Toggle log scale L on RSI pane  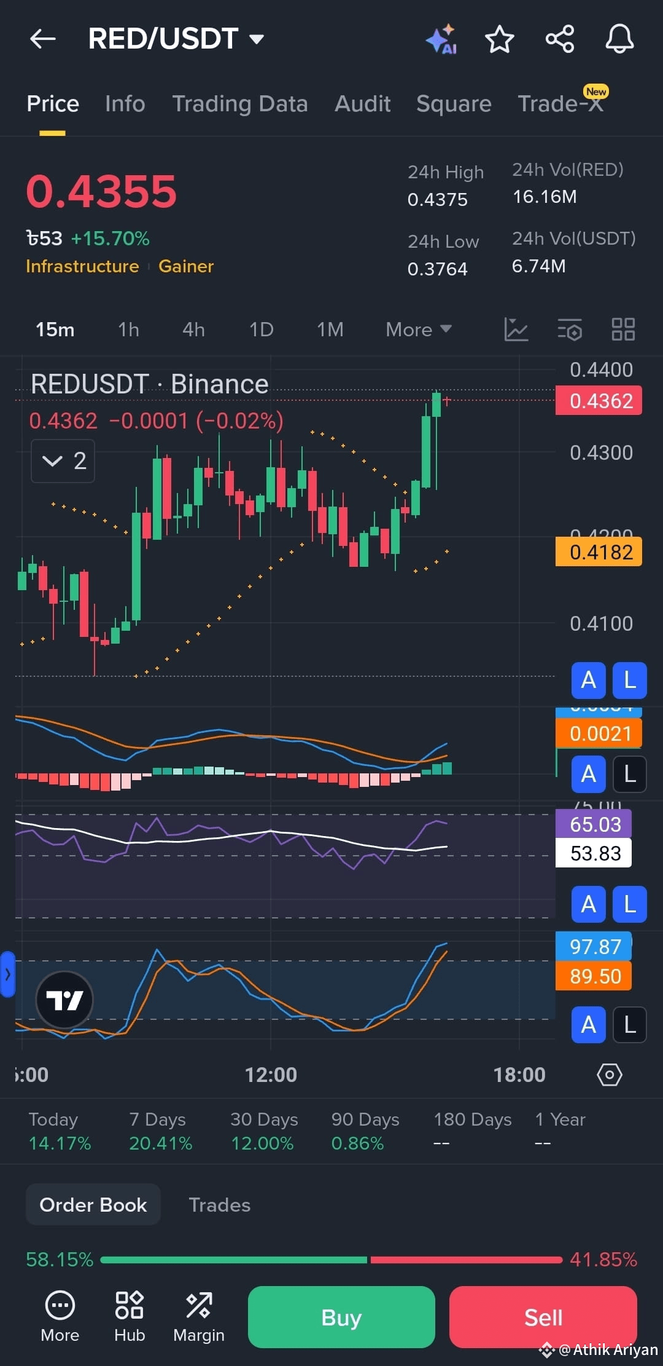630,904
